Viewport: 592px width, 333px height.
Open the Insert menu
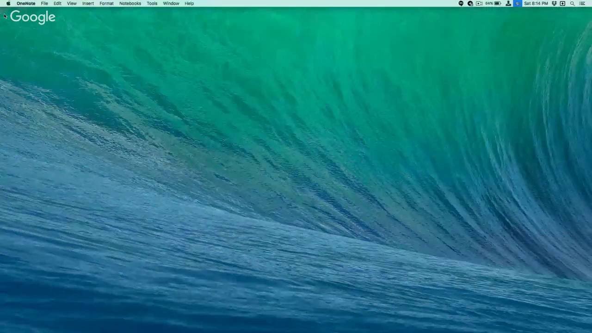[88, 3]
